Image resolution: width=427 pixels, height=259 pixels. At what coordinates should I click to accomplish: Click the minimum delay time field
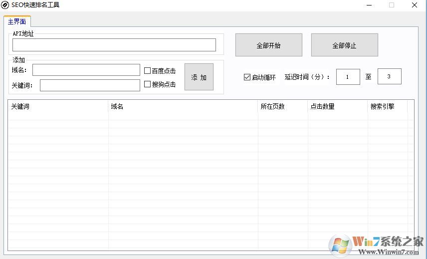(348, 77)
